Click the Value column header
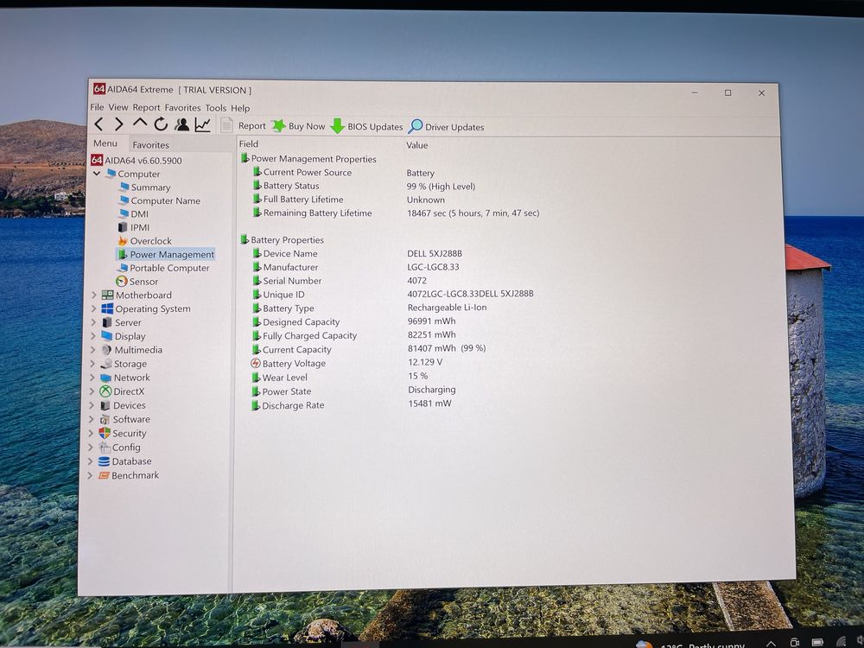This screenshot has height=648, width=864. coord(417,145)
